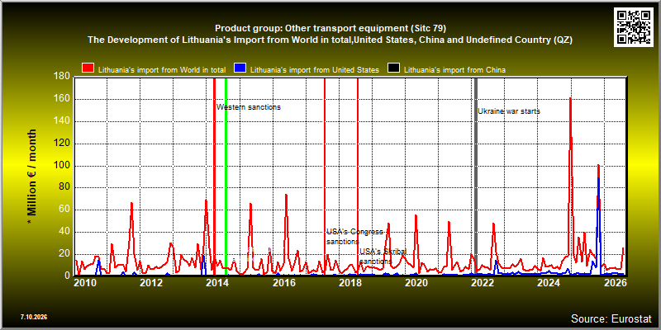The width and height of the screenshot is (661, 330).
Task: Click the x-axis label "2022"
Action: pos(483,282)
